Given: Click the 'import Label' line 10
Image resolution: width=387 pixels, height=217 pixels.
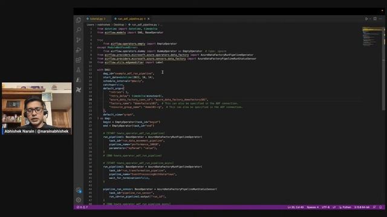Looking at the screenshot, I should 130,63.
